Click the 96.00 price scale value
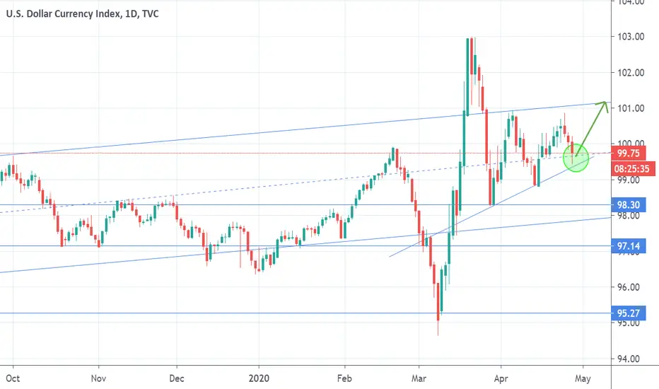Screen dimensions: 659x389 (629, 287)
